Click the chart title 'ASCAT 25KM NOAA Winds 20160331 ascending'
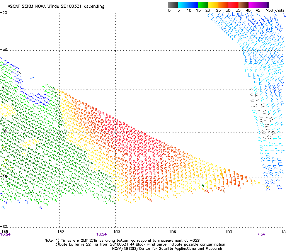The image size is (286, 251). tap(56, 7)
